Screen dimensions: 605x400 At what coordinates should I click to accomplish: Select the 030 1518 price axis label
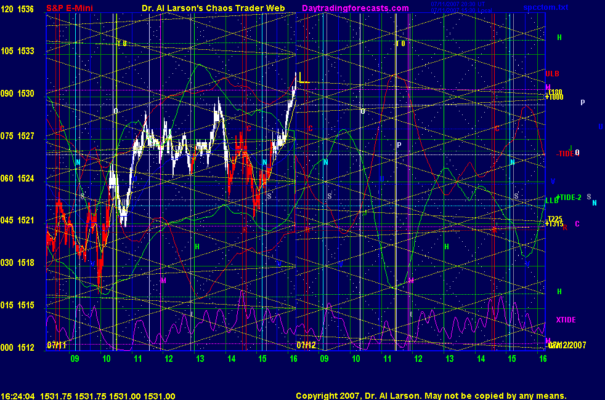17,263
